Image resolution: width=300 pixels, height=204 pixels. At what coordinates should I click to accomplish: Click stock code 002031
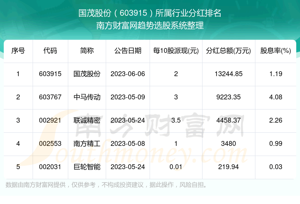click(50, 167)
